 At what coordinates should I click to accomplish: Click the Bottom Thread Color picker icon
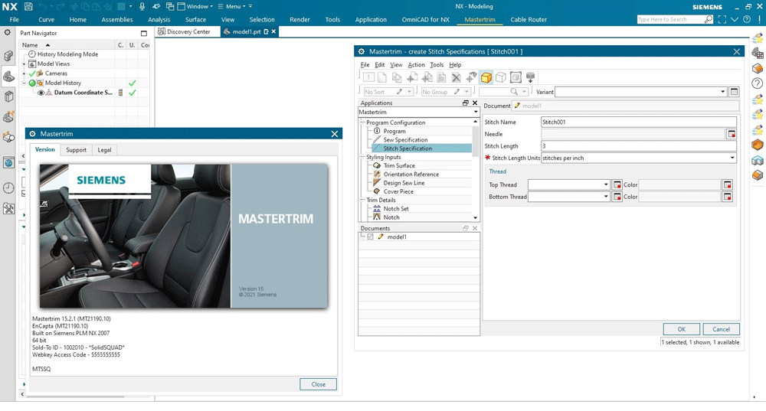(x=728, y=197)
